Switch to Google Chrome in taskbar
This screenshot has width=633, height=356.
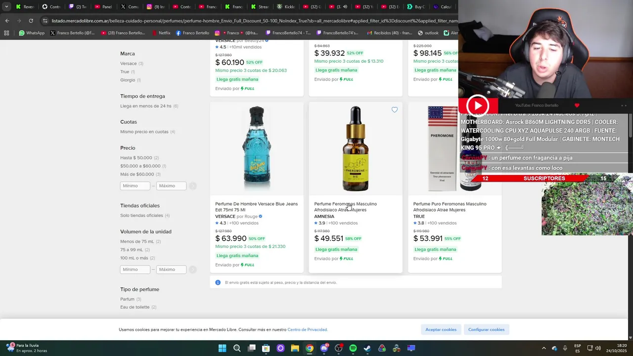click(x=310, y=348)
